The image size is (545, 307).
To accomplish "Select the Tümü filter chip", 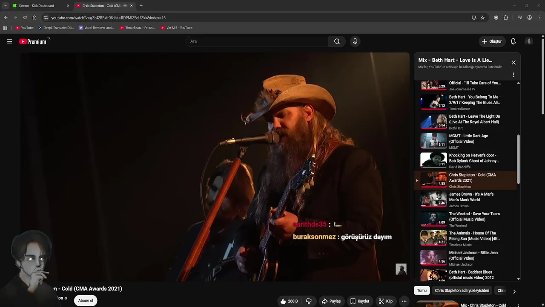I will pos(422,290).
